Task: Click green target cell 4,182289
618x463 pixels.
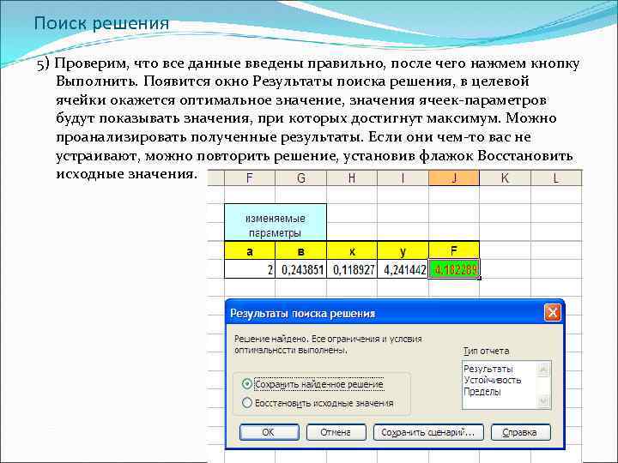Action: pyautogui.click(x=454, y=269)
